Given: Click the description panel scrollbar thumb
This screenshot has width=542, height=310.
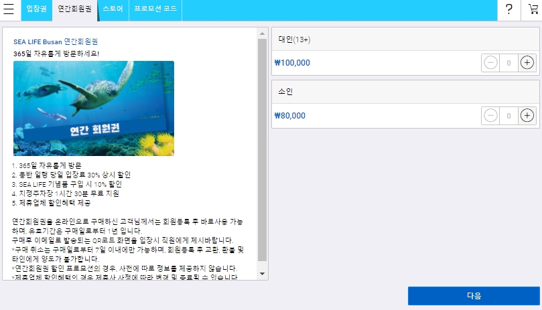Looking at the screenshot, I should (x=263, y=149).
